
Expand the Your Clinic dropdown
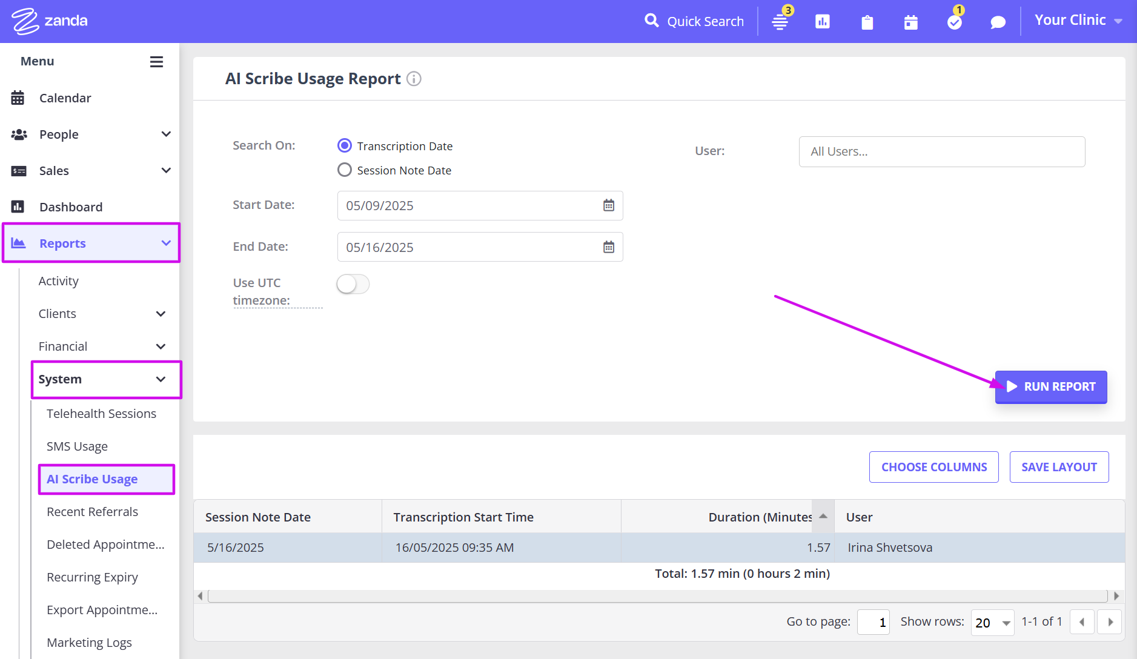pos(1078,19)
